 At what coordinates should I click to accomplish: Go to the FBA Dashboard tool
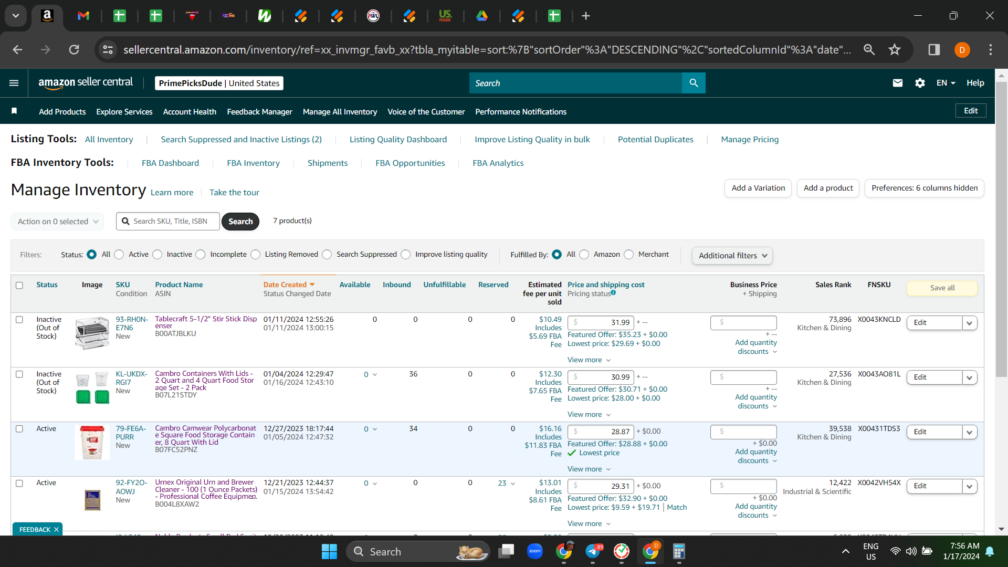170,163
